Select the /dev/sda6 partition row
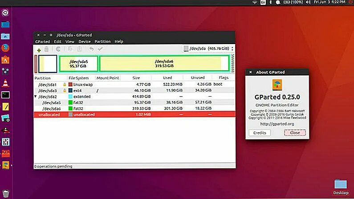 134,109
